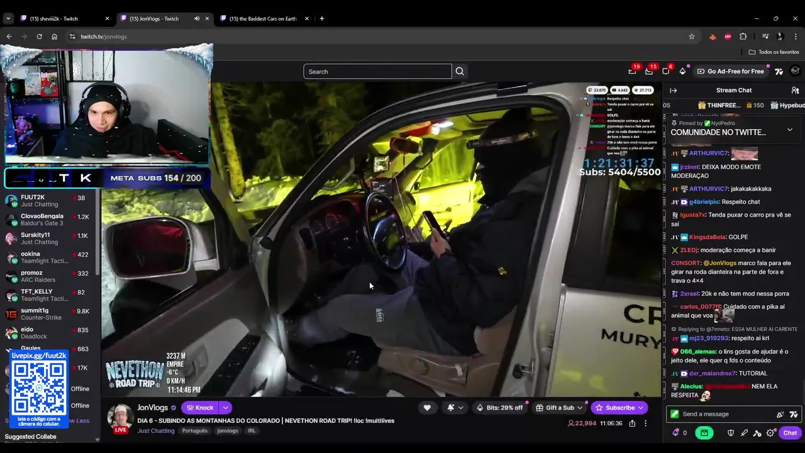Mute the JonVlogs tab audio icon
Viewport: 805px width, 453px height.
pyautogui.click(x=197, y=18)
